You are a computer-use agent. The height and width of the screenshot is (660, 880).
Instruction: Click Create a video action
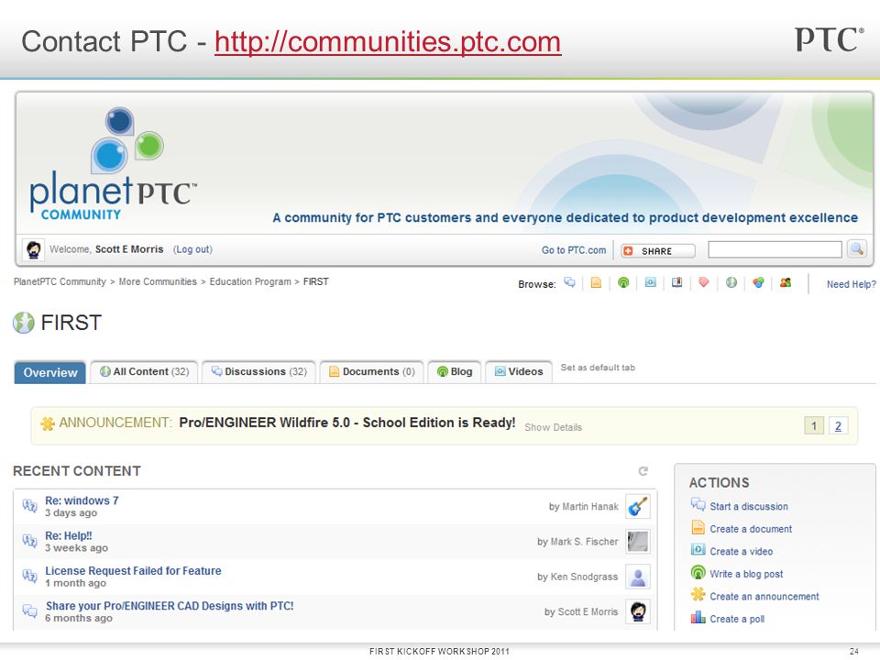pos(741,551)
